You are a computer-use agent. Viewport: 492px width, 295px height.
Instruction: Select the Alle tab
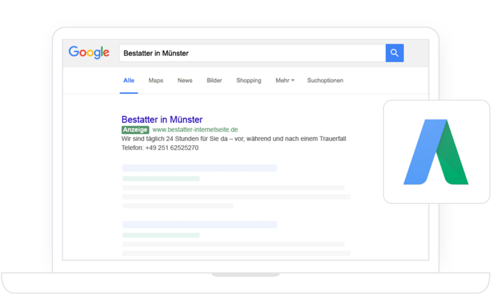[128, 81]
